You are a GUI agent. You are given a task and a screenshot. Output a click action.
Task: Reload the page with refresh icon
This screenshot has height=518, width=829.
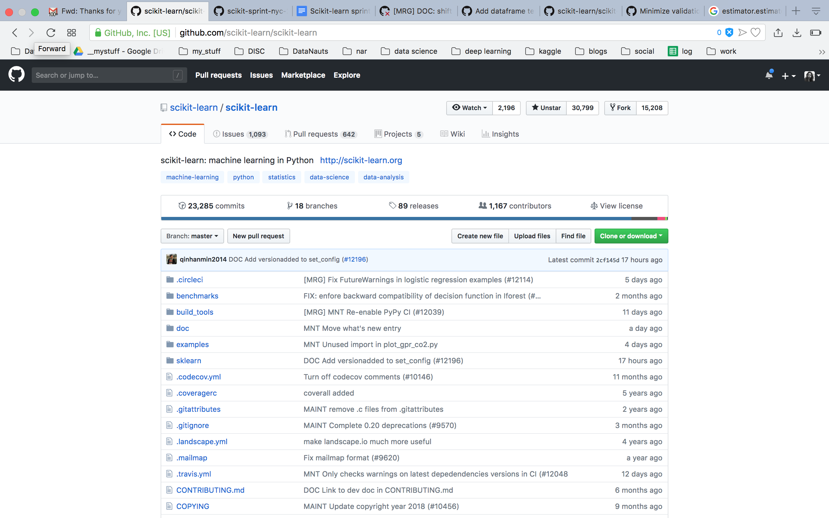[x=51, y=33]
